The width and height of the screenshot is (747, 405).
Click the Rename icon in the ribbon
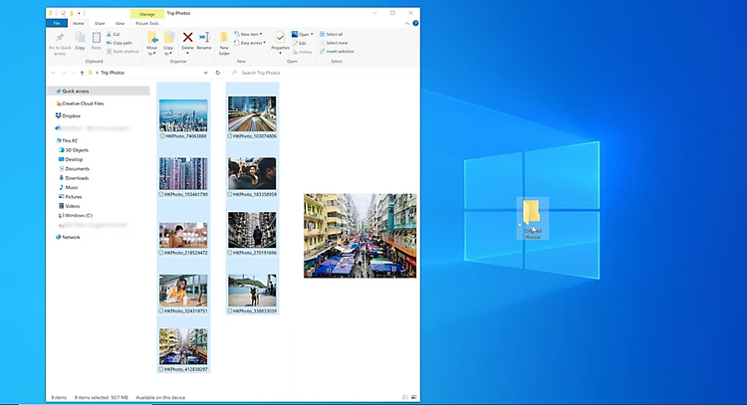click(x=204, y=40)
